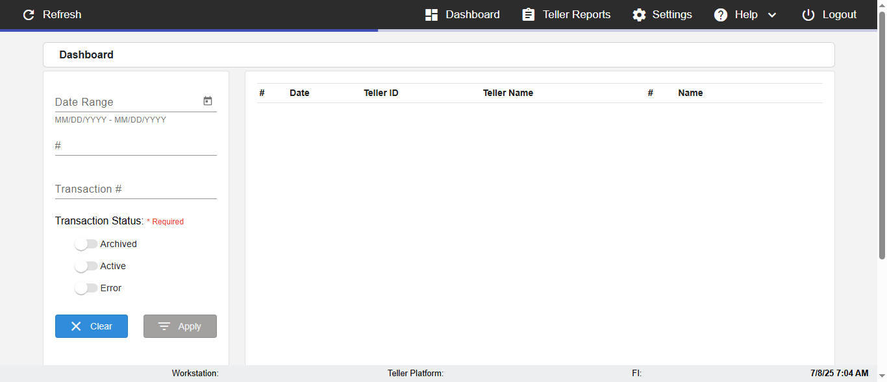Open the Help menu label
887x382 pixels.
click(746, 14)
